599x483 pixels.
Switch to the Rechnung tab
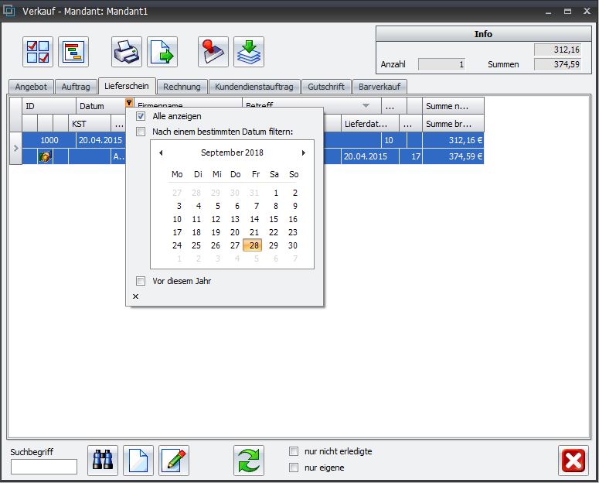[182, 87]
